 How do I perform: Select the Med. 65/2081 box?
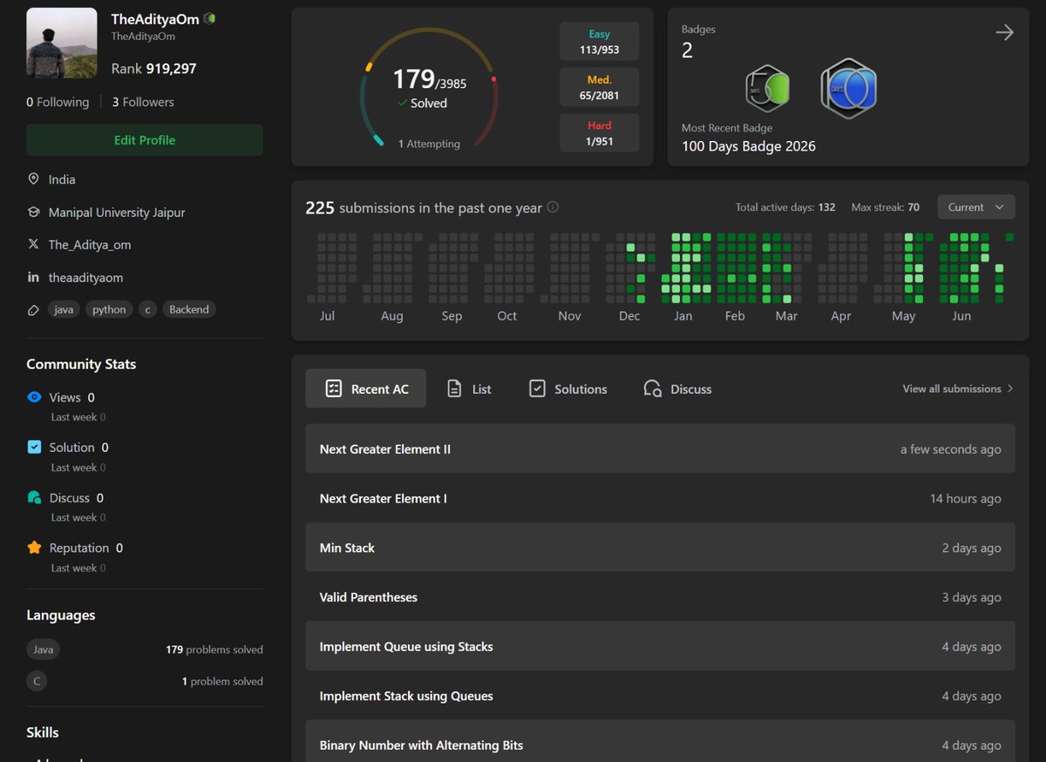600,87
